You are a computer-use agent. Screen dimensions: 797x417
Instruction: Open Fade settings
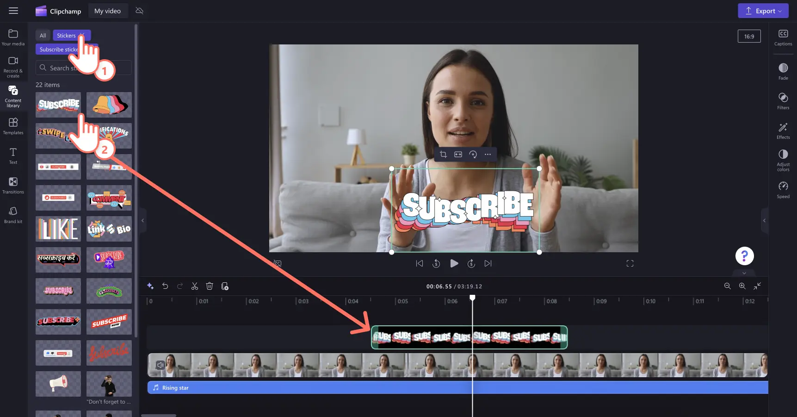point(783,71)
